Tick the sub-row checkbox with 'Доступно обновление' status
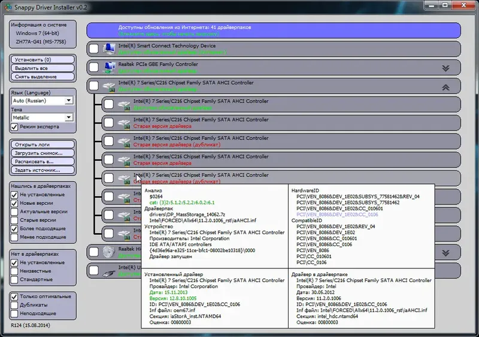This screenshot has width=479, height=337. coord(109,105)
